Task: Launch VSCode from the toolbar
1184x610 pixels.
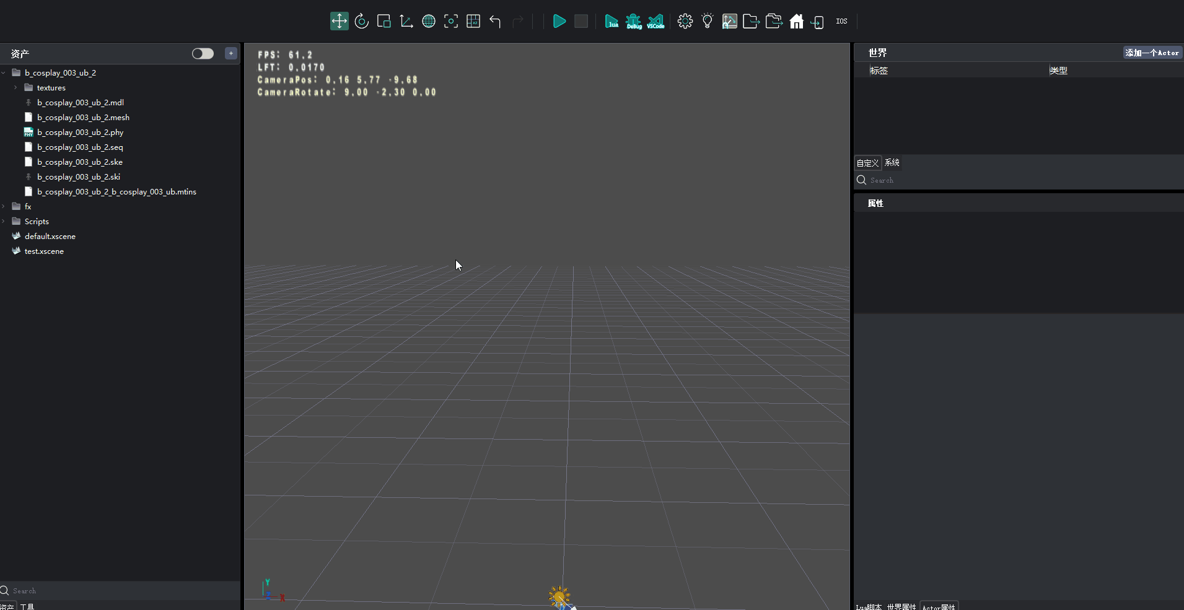Action: (x=656, y=21)
